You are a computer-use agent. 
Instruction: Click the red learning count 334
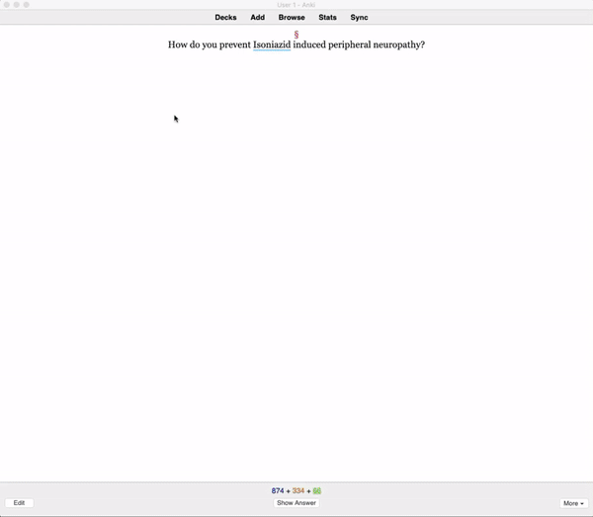pyautogui.click(x=298, y=490)
